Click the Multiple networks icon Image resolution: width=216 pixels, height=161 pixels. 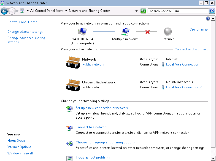pos(125,32)
